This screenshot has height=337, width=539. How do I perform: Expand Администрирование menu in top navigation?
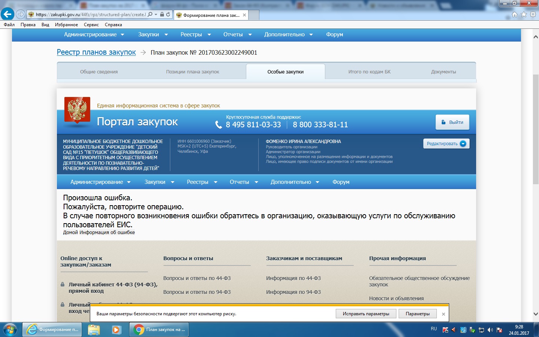[x=94, y=34]
